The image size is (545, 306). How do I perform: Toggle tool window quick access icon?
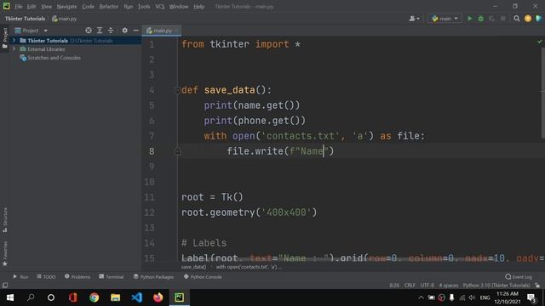pyautogui.click(x=5, y=286)
